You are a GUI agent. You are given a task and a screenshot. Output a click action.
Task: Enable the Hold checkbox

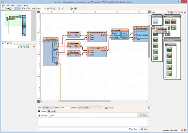click(x=50, y=116)
